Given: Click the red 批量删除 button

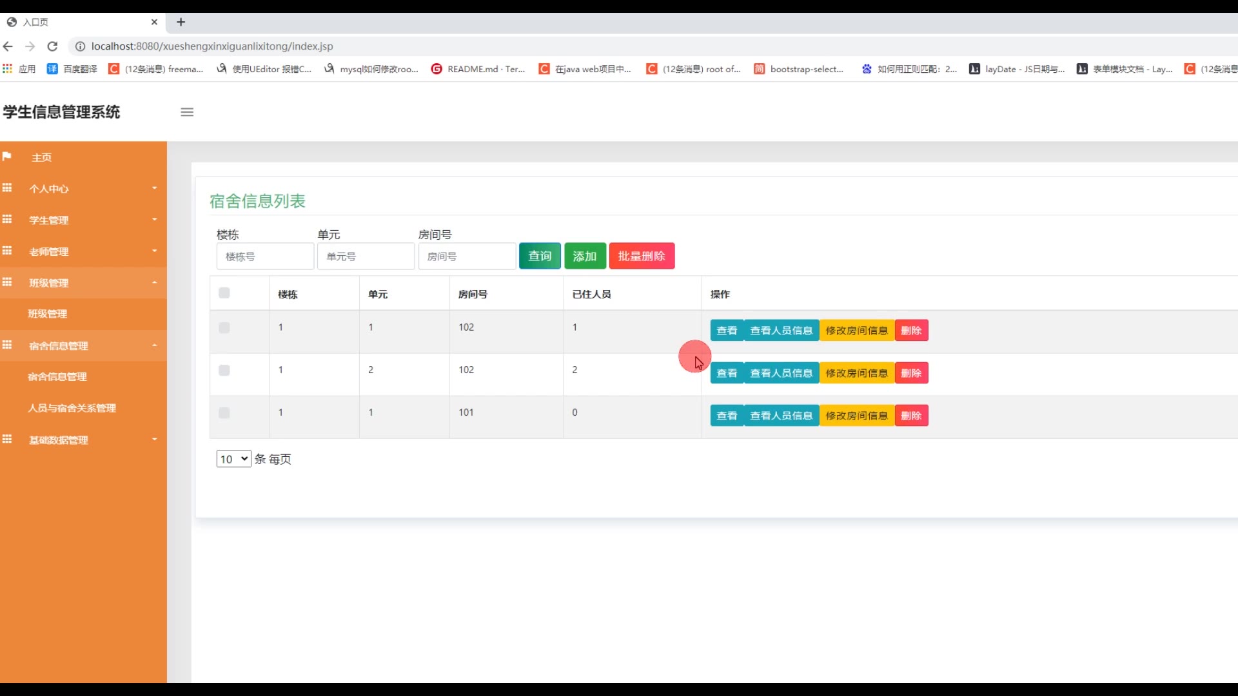Looking at the screenshot, I should click(x=642, y=256).
